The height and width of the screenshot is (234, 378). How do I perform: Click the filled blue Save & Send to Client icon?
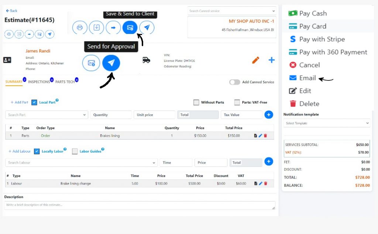(130, 27)
